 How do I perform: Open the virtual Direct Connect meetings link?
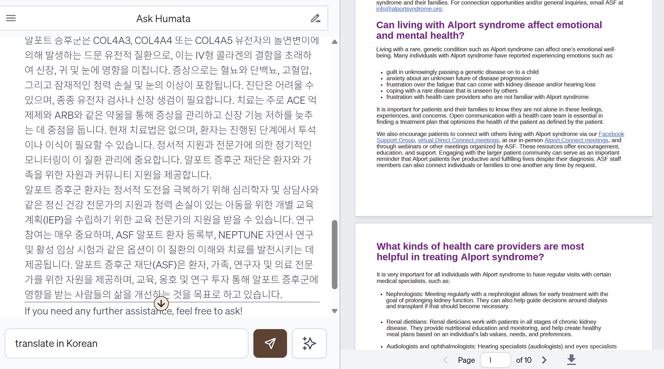pyautogui.click(x=458, y=140)
